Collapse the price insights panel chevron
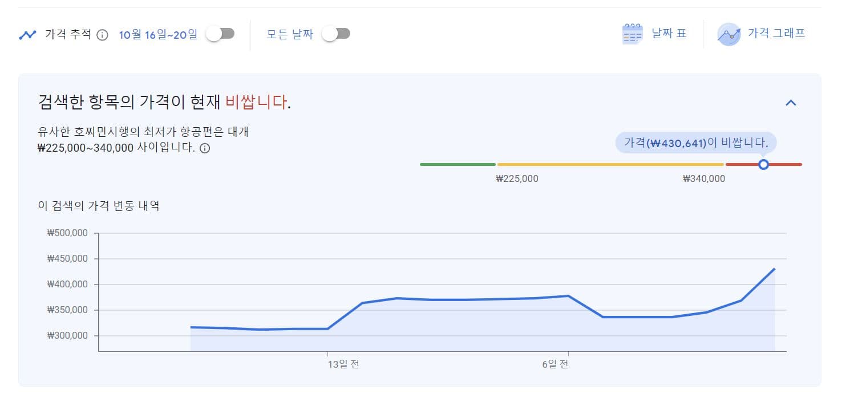This screenshot has width=850, height=398. tap(791, 103)
